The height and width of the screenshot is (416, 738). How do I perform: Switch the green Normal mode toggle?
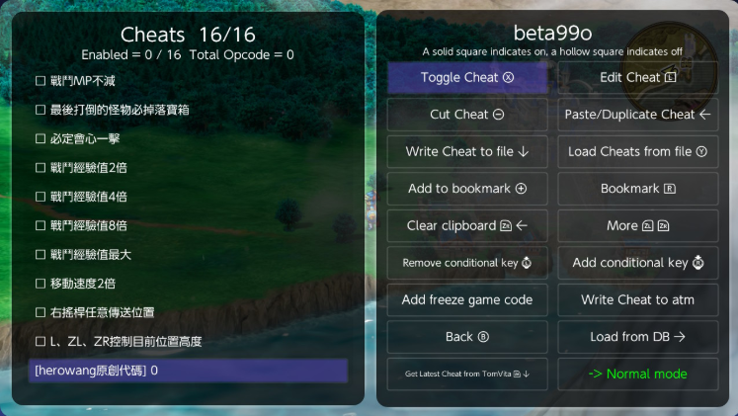[x=637, y=374]
